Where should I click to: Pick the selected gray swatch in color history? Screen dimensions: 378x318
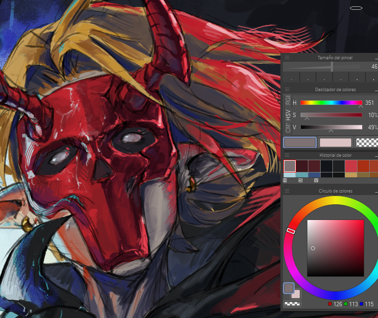pyautogui.click(x=290, y=166)
